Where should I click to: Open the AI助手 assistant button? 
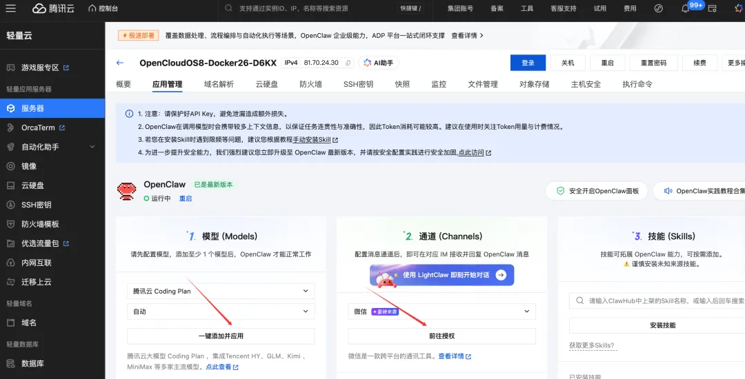click(379, 63)
